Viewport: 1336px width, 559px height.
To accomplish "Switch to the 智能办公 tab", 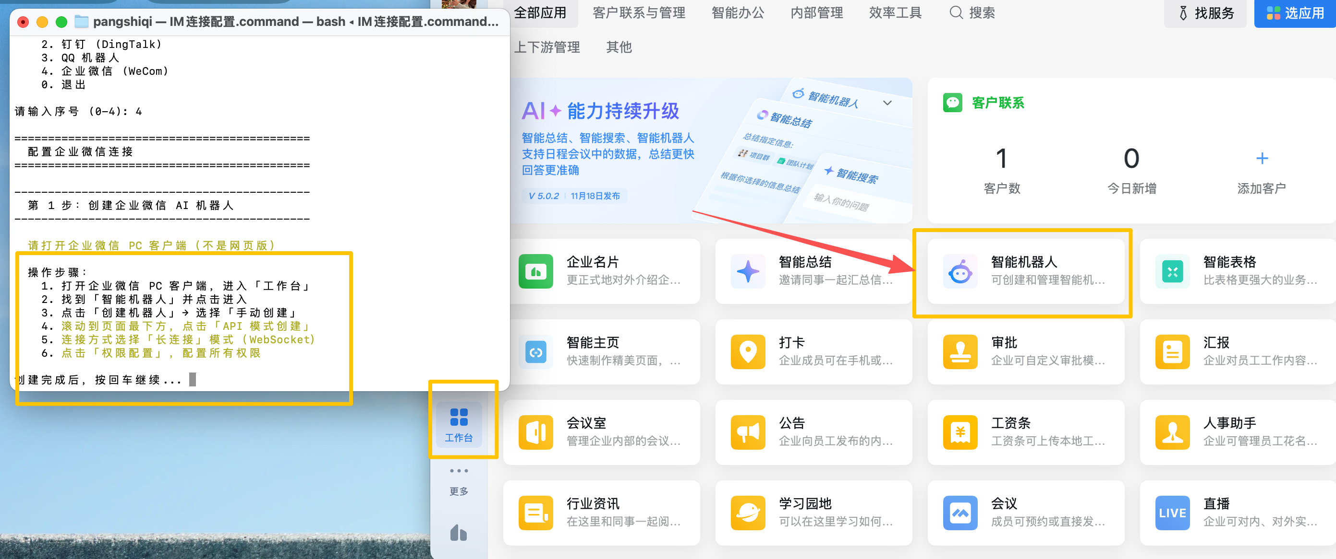I will click(738, 12).
